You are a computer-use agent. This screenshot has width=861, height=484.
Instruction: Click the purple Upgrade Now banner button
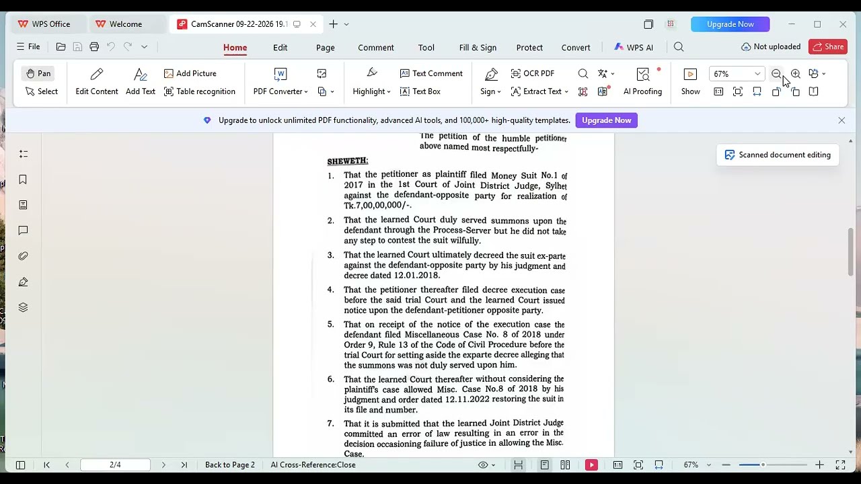pos(606,120)
